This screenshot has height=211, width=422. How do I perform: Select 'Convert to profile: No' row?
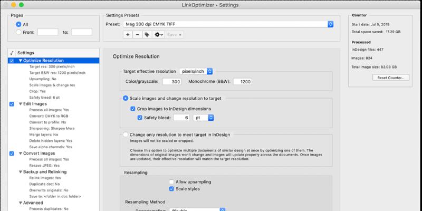pyautogui.click(x=54, y=122)
